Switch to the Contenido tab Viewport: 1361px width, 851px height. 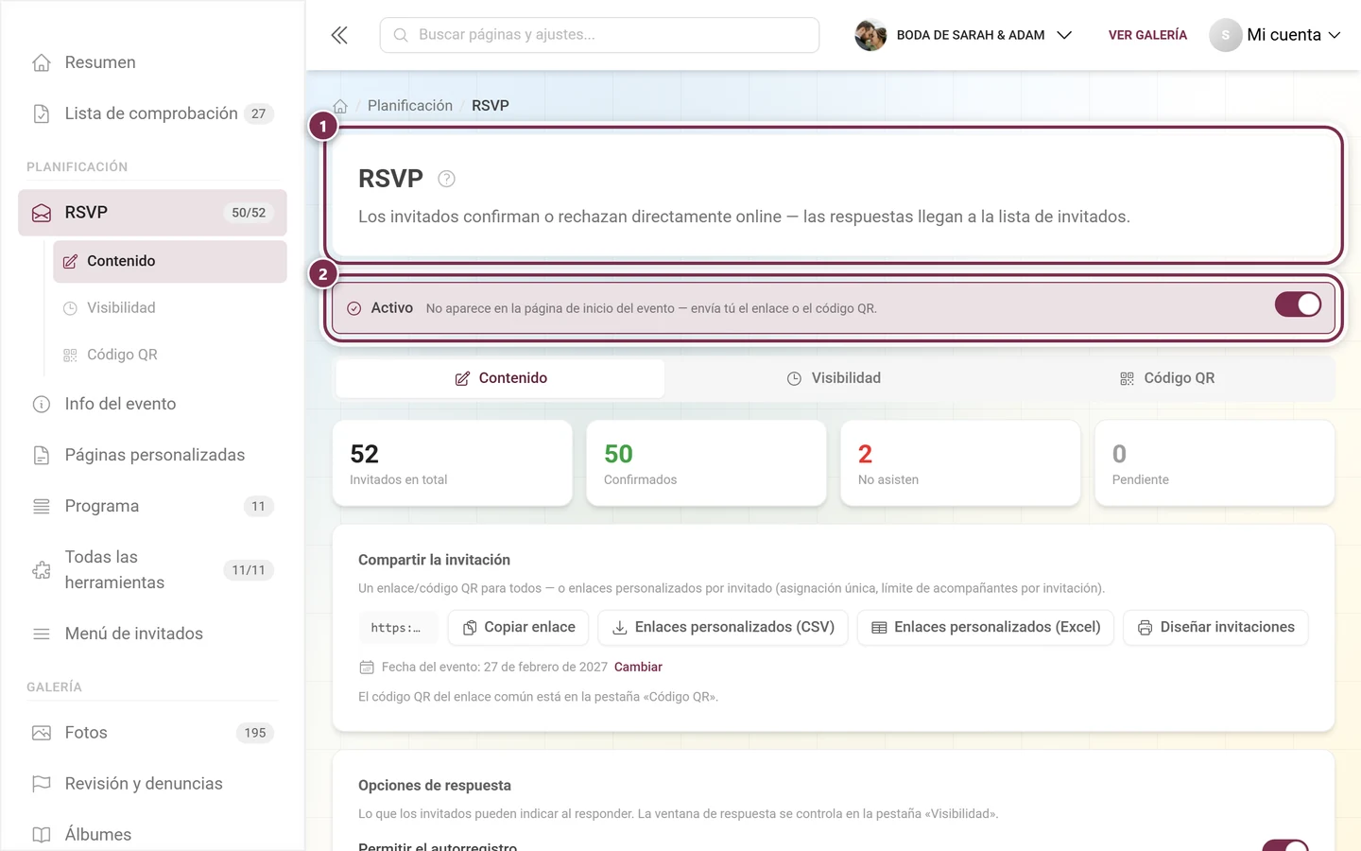click(500, 378)
